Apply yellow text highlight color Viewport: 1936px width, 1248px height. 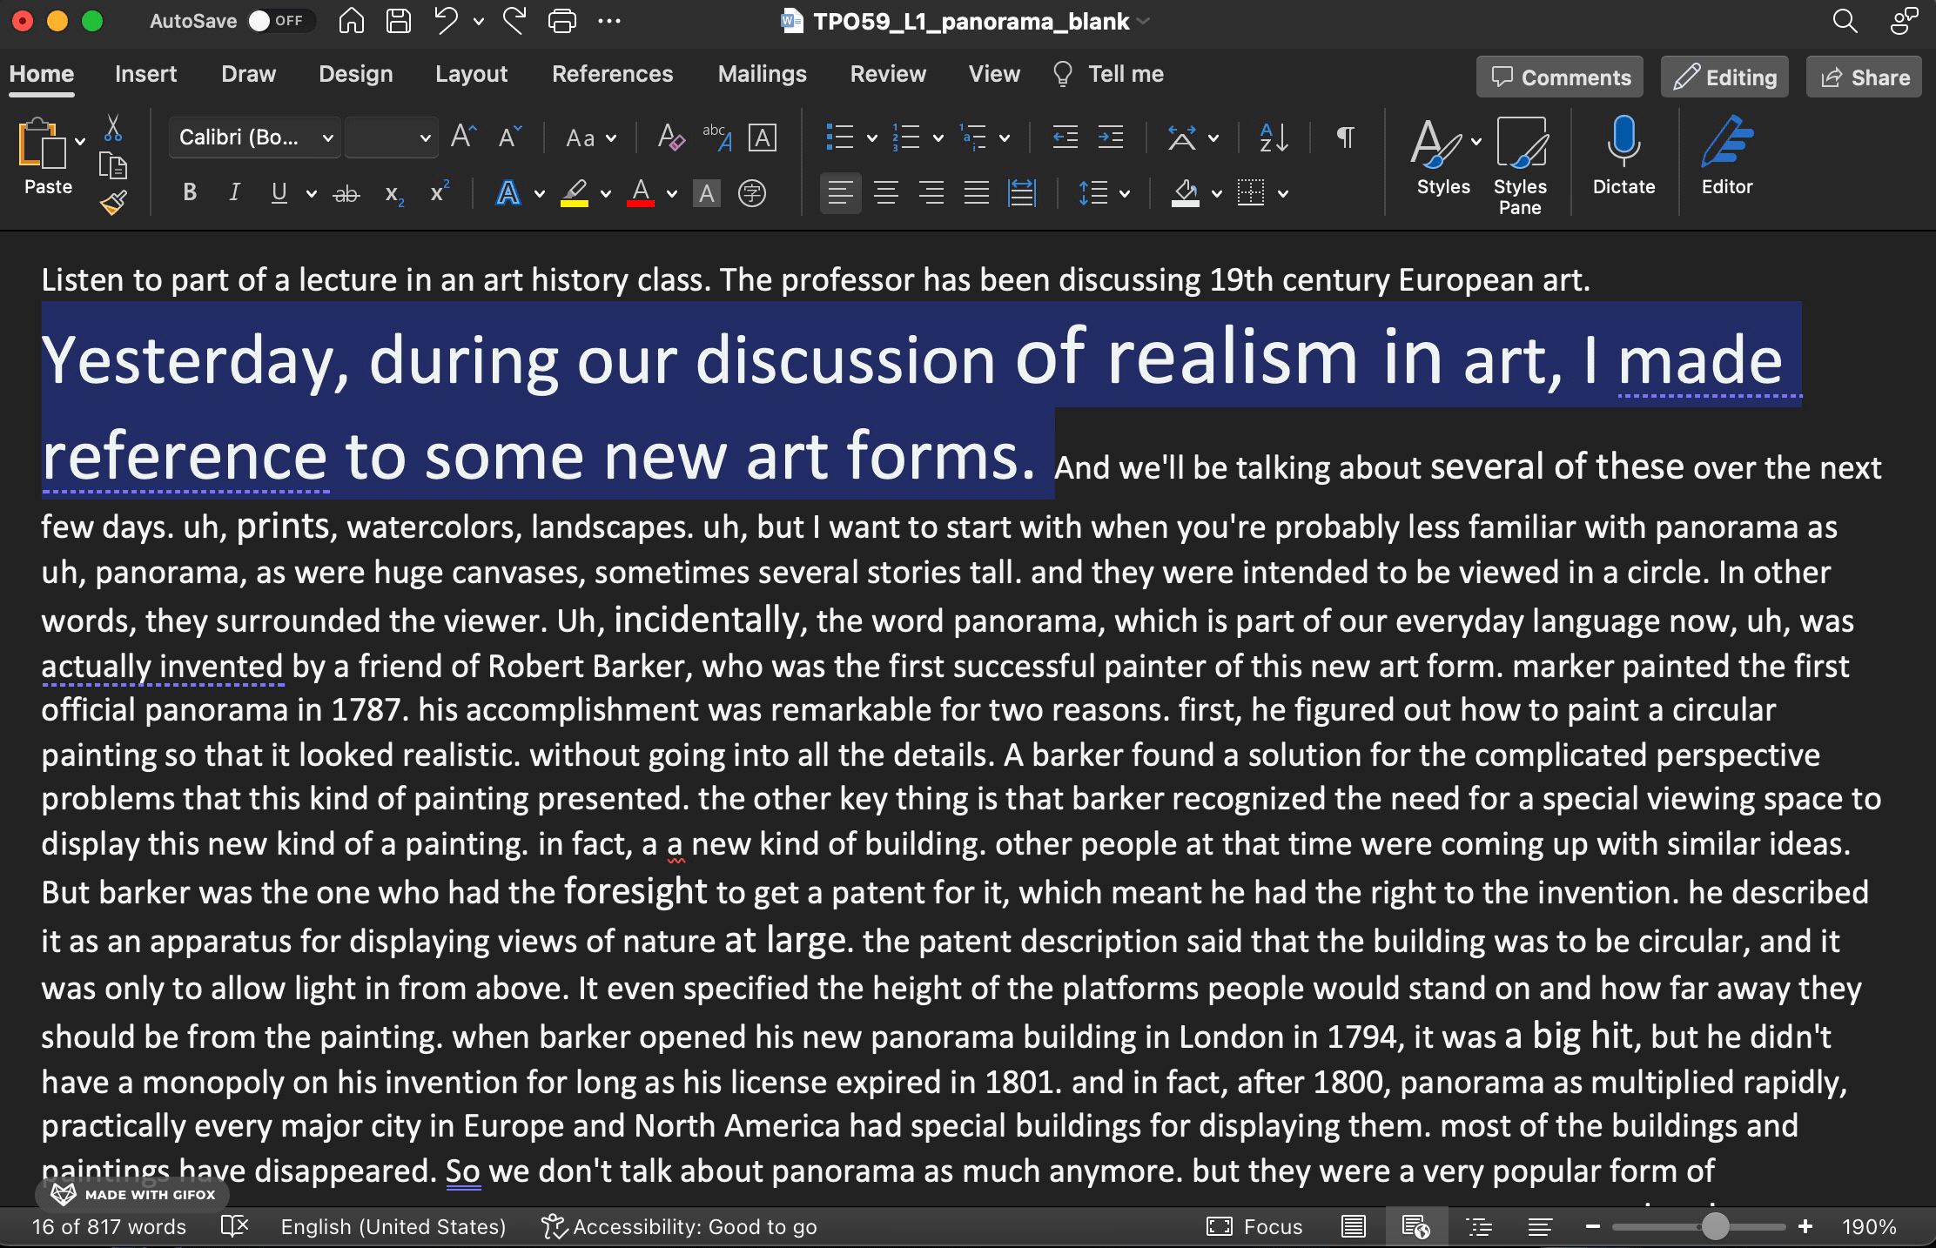click(x=575, y=193)
